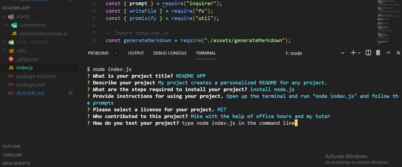Open the .gitignore file
The image size is (402, 167).
point(27,59)
